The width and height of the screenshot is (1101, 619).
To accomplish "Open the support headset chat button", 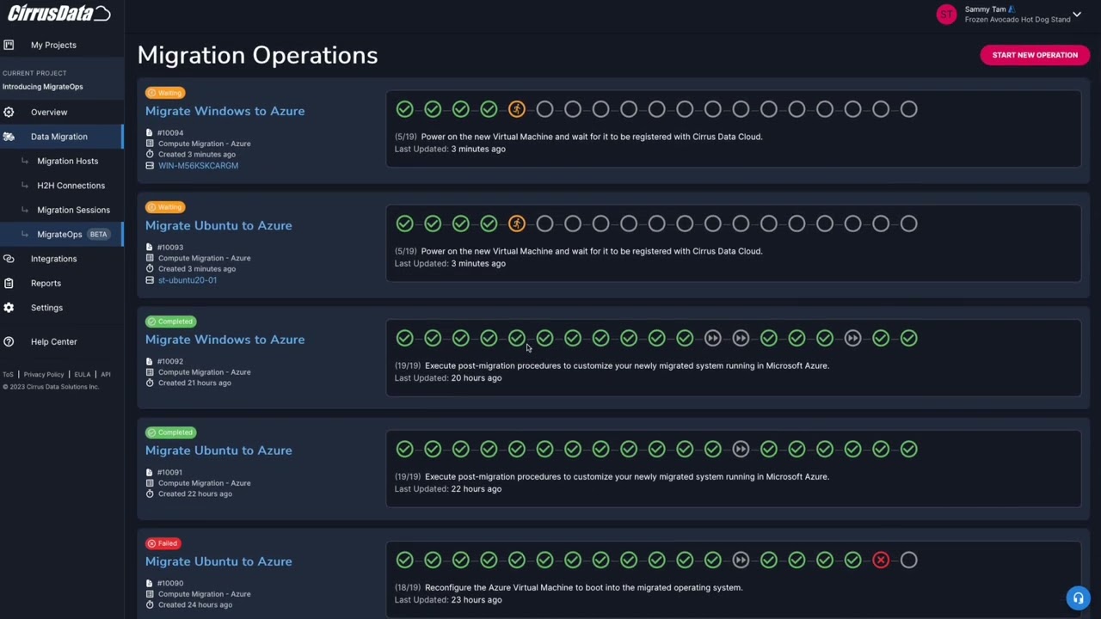I will click(1078, 598).
